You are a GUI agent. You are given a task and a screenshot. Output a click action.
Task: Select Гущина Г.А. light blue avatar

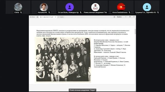click(147, 7)
